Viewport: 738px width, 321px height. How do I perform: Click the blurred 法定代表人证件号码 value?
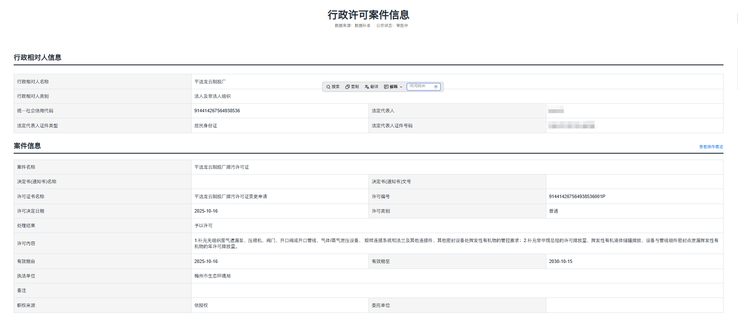coord(572,125)
